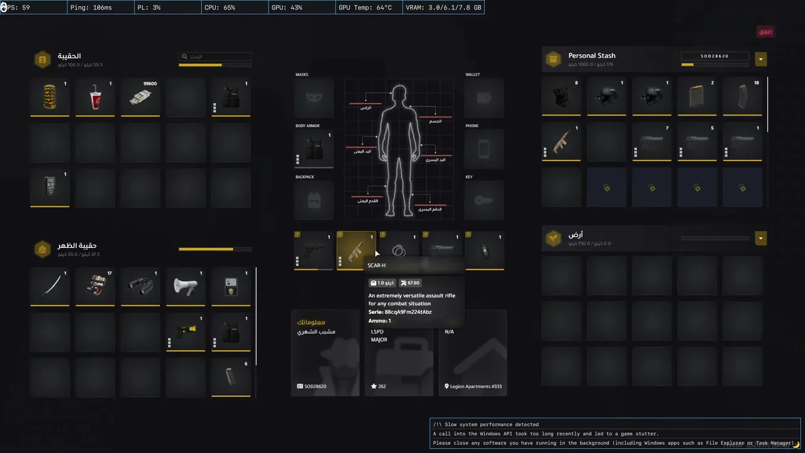Click the star rating 262 text
Image resolution: width=805 pixels, height=453 pixels.
tap(379, 386)
